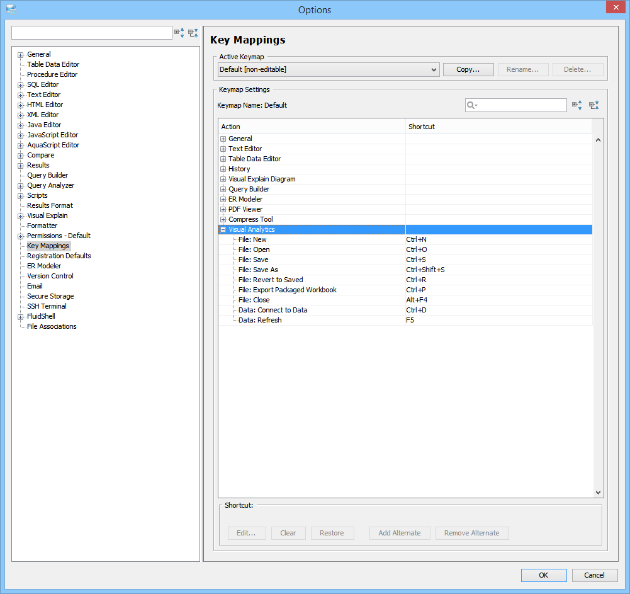Click the Delete... keymap button

coord(577,69)
